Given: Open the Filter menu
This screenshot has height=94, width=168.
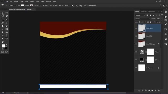Looking at the screenshot, I should tap(37, 2).
